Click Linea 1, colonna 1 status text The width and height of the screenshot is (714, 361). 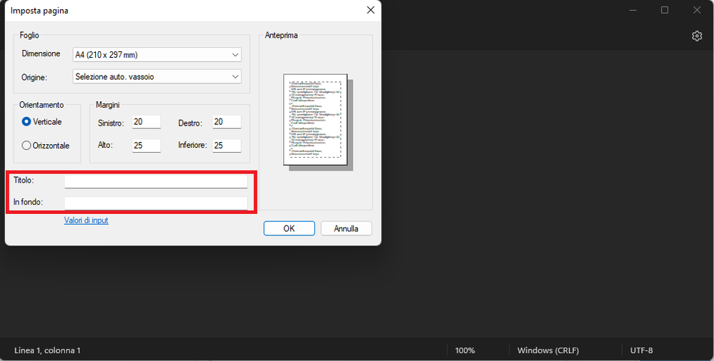pyautogui.click(x=47, y=350)
